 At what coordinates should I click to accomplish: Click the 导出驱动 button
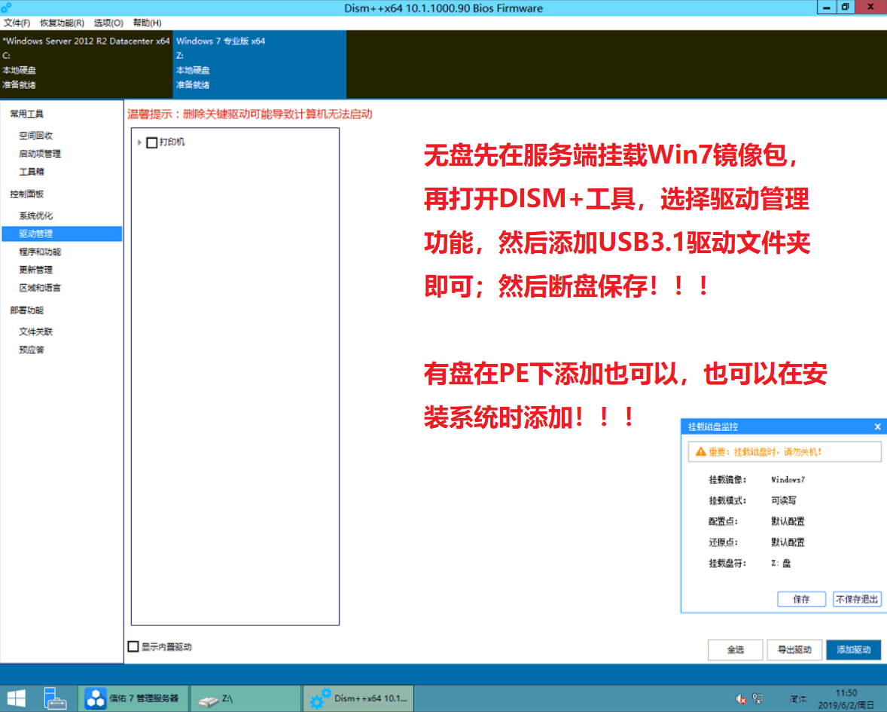794,649
